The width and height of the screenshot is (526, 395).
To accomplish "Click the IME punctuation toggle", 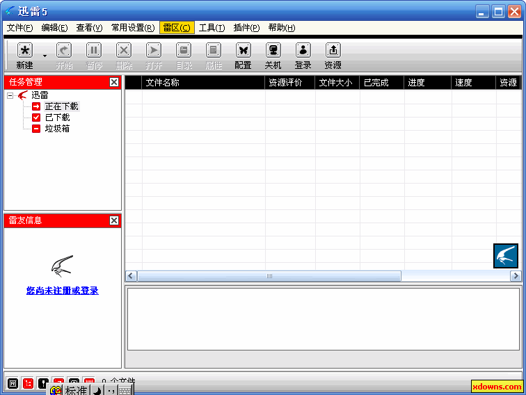I will tap(111, 390).
